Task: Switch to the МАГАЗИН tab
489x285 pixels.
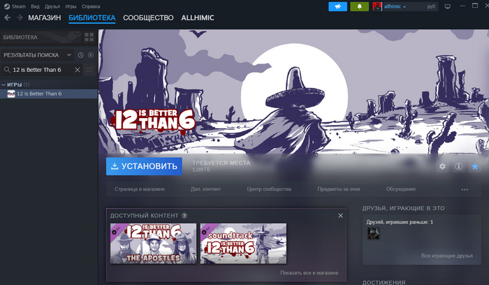Action: point(45,17)
